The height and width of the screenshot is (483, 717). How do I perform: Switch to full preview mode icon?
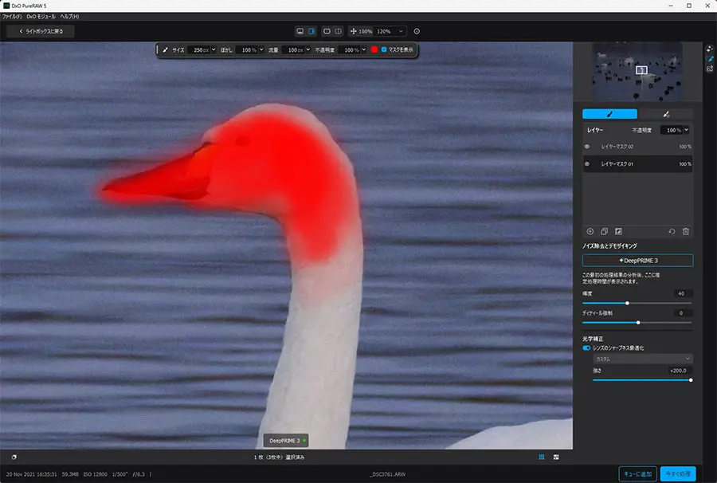pyautogui.click(x=327, y=31)
